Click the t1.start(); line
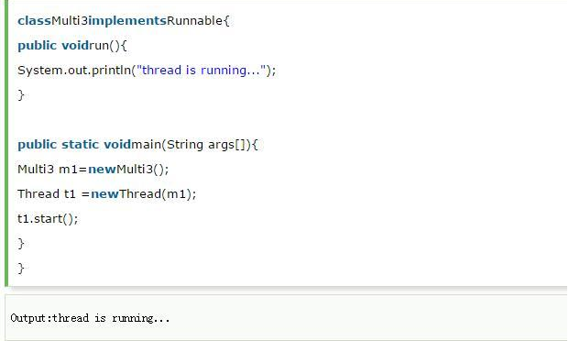The height and width of the screenshot is (341, 569). (x=48, y=218)
